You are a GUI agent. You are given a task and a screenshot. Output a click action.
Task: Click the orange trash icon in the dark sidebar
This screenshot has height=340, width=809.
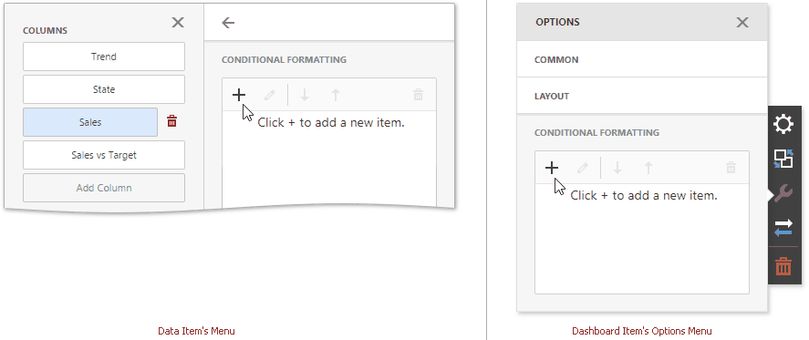[x=783, y=266]
